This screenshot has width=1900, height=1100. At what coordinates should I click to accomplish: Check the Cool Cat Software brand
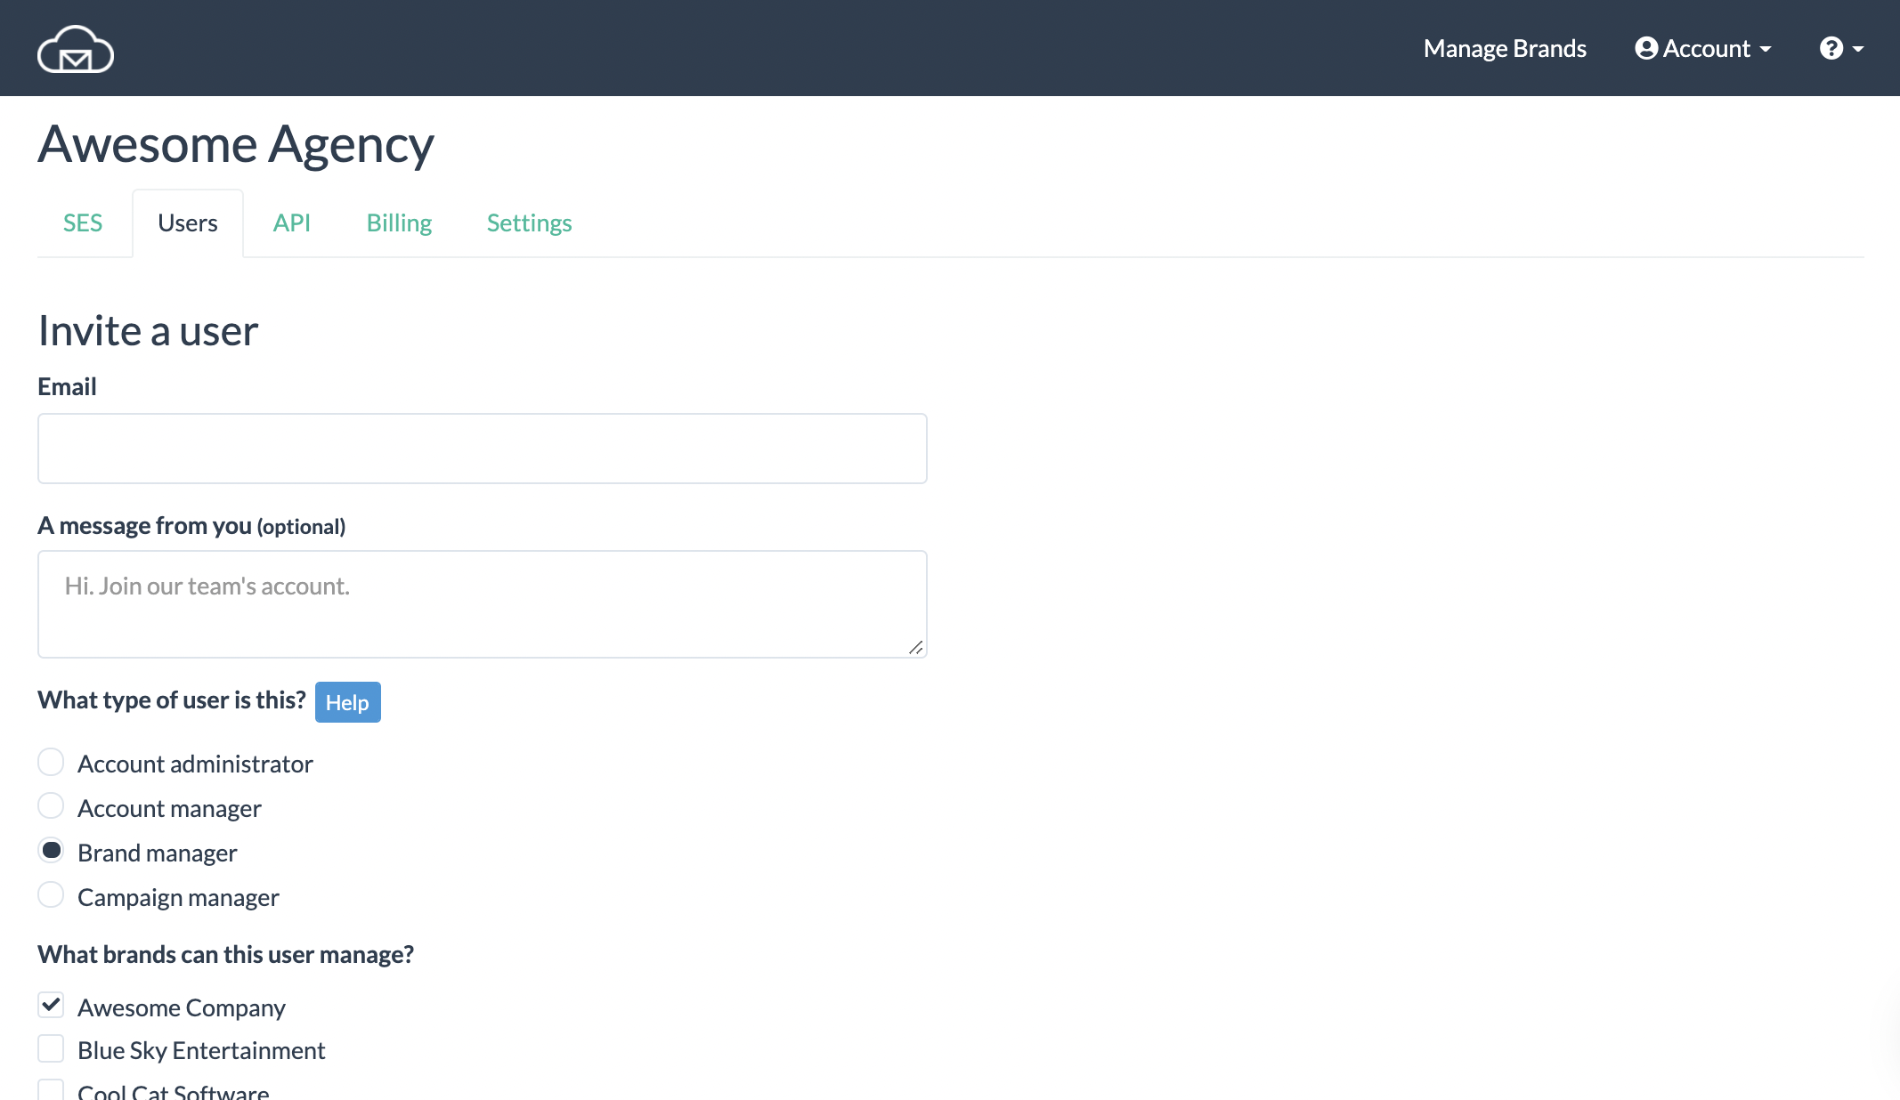tap(51, 1089)
